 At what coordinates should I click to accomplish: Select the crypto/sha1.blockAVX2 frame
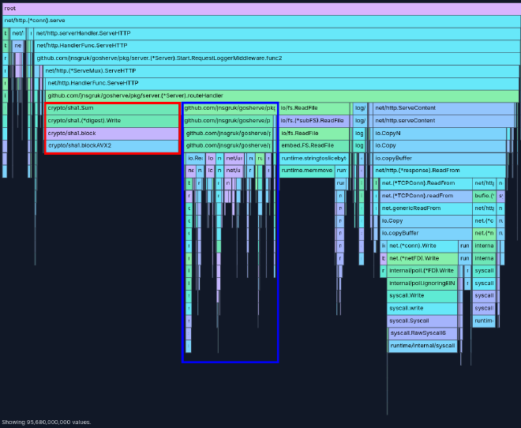tap(112, 145)
